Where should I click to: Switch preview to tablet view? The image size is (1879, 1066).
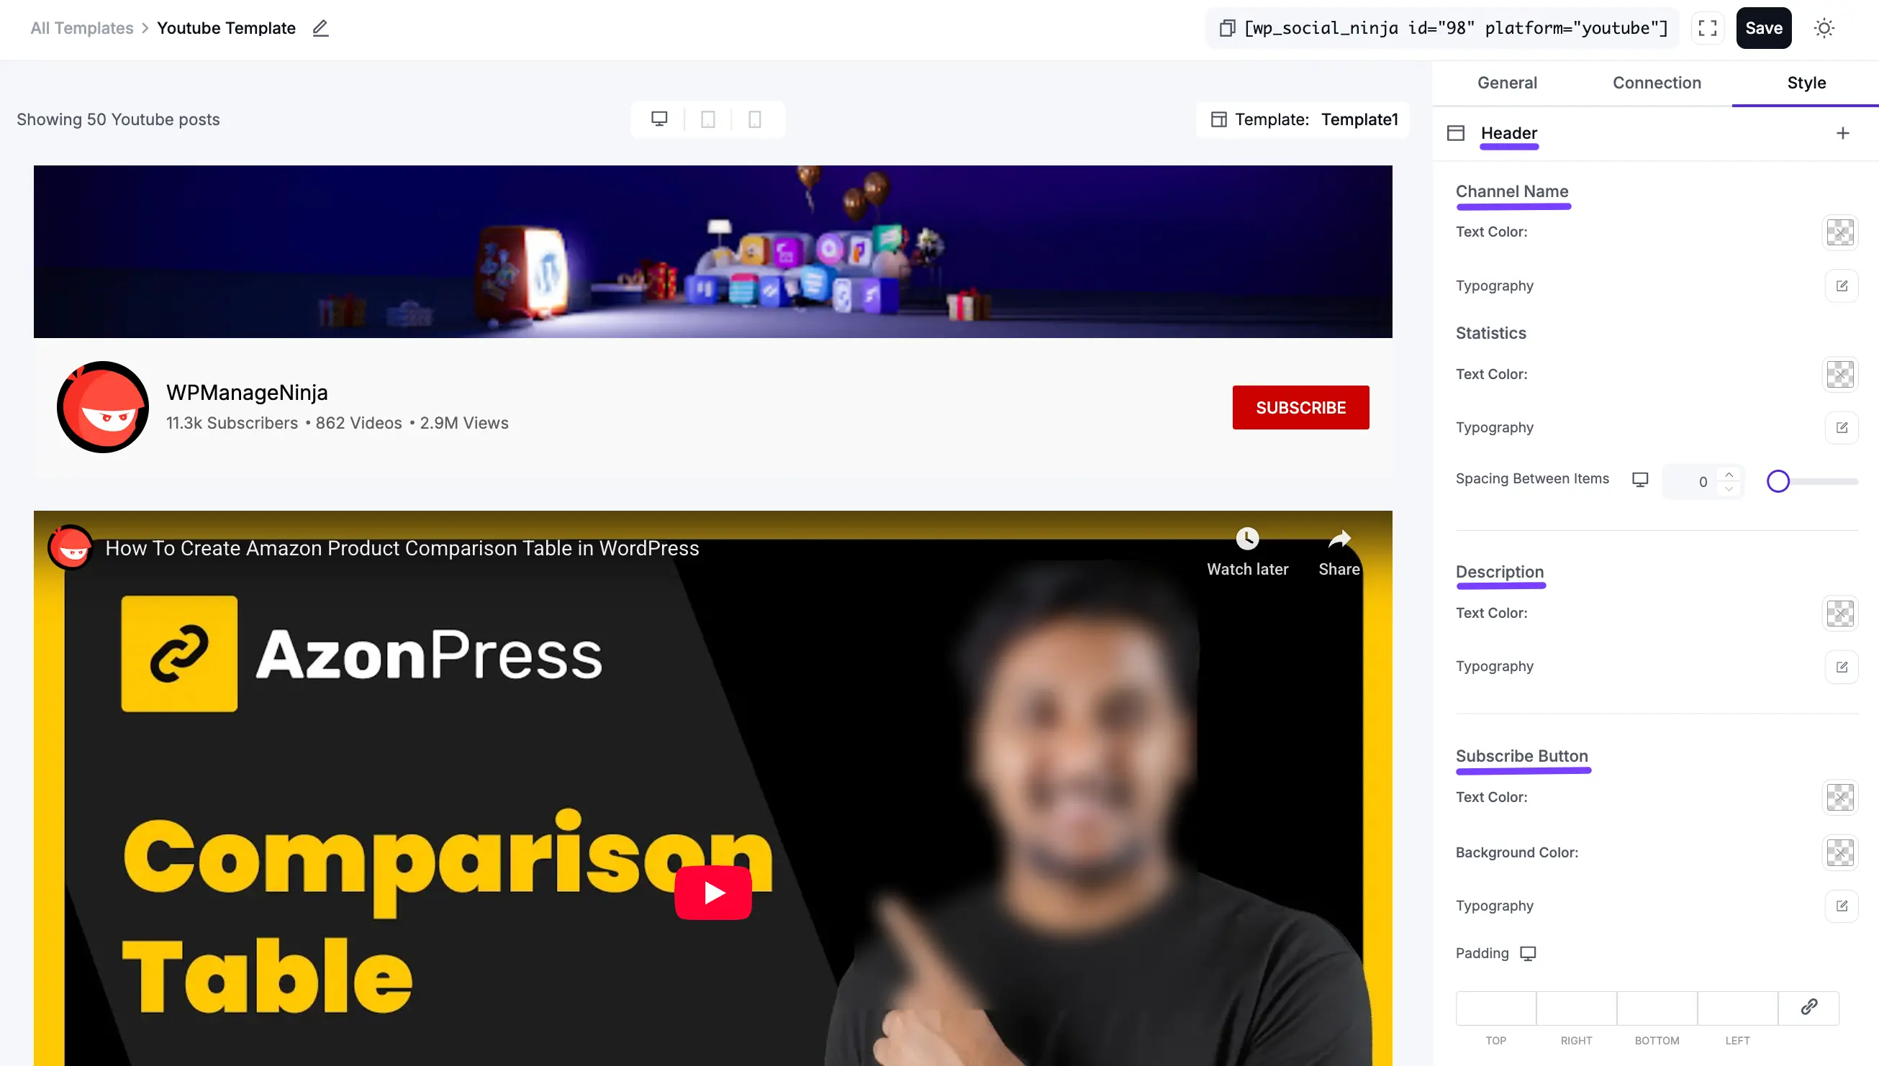coord(707,119)
